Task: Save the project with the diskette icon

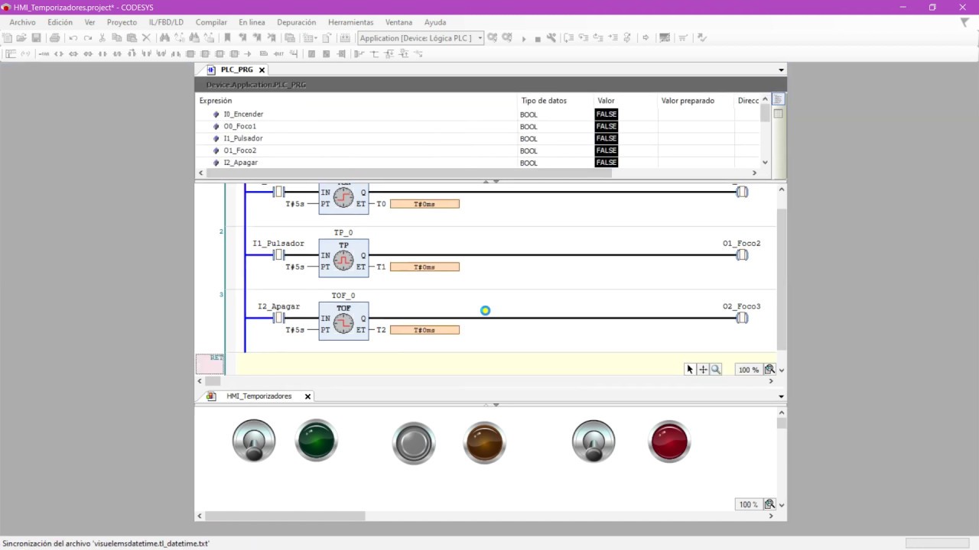Action: tap(36, 37)
